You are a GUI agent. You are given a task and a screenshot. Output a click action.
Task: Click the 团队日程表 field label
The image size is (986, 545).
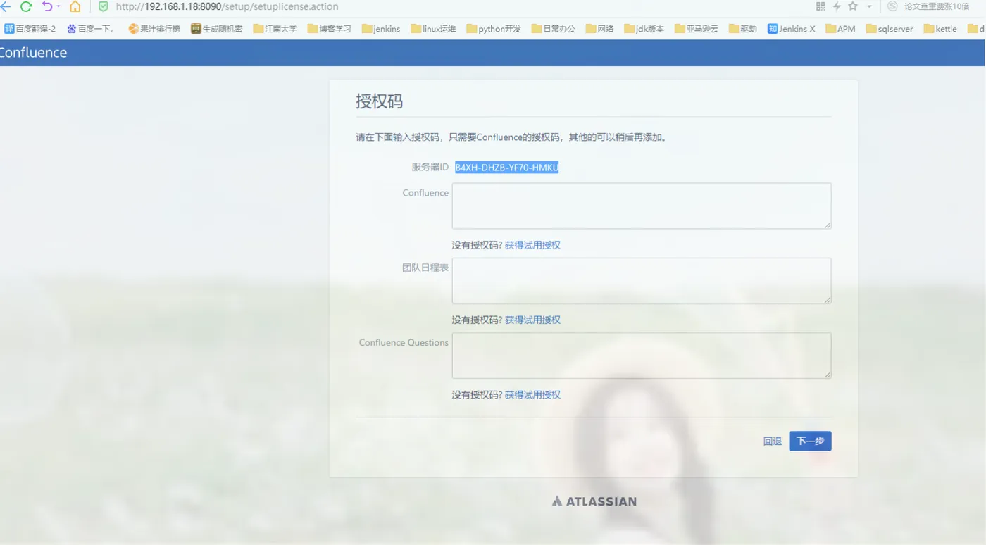425,268
